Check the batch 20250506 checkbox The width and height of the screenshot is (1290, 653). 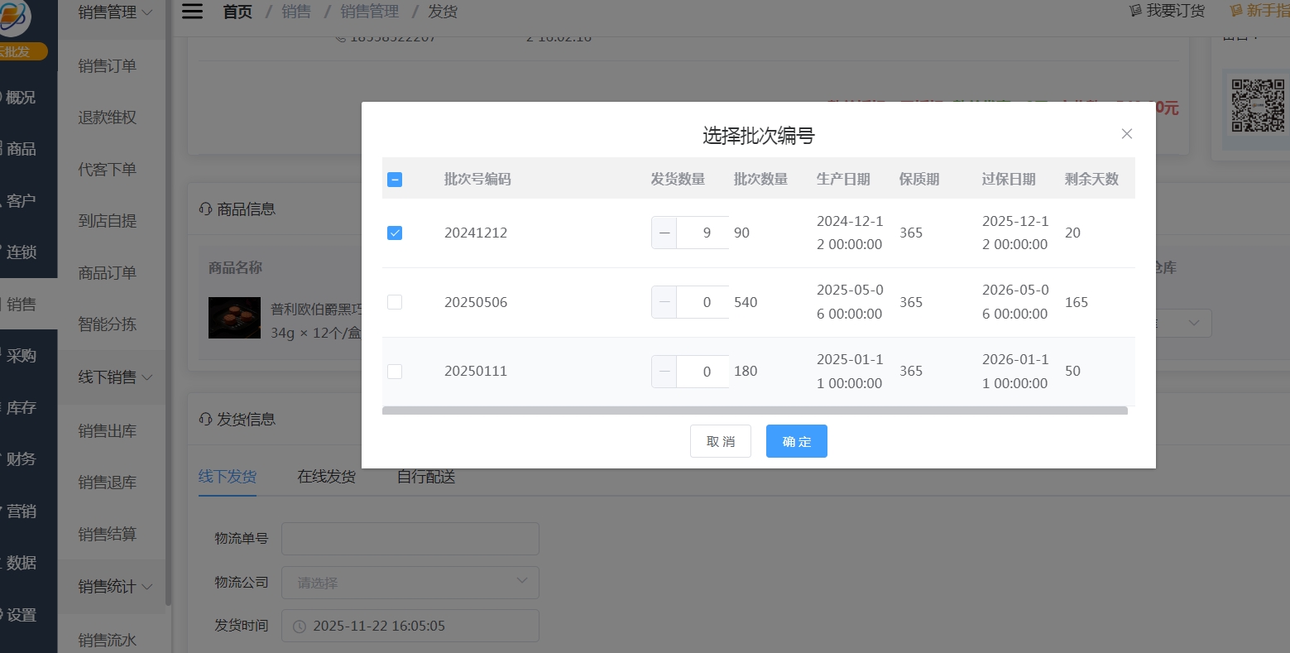pos(395,302)
